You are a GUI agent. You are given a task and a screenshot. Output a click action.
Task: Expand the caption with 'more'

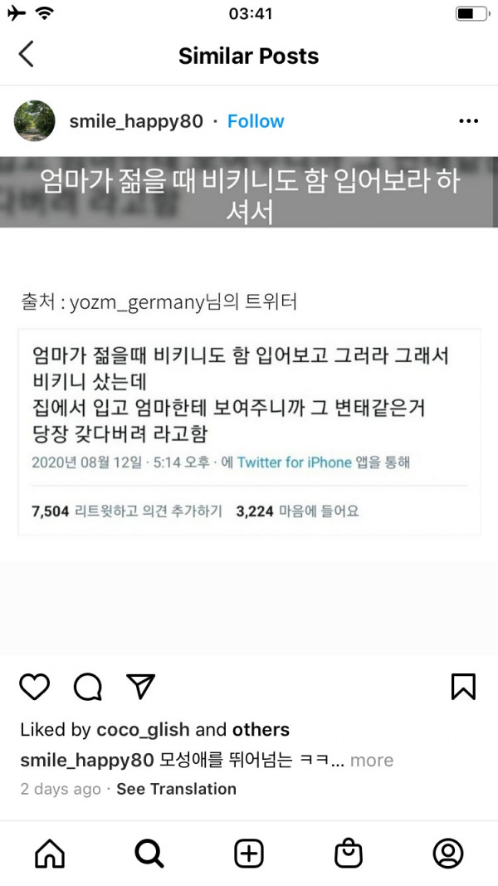372,760
